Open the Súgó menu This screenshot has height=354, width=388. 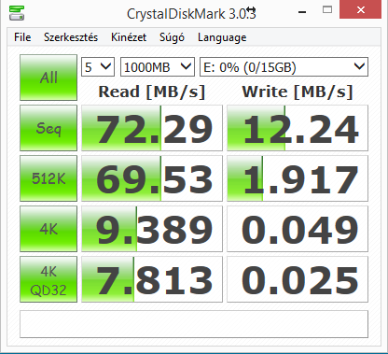coord(172,37)
